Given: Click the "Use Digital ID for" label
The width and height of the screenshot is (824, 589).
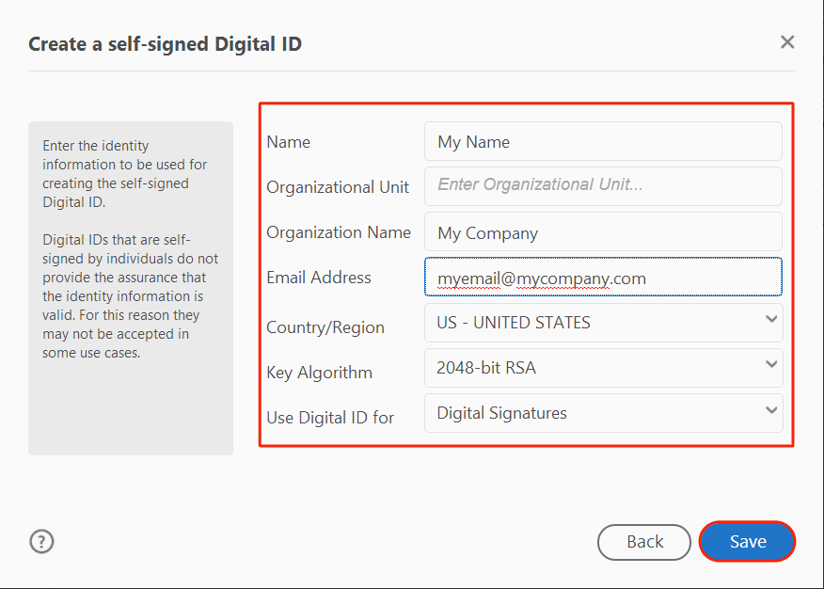Looking at the screenshot, I should 330,418.
